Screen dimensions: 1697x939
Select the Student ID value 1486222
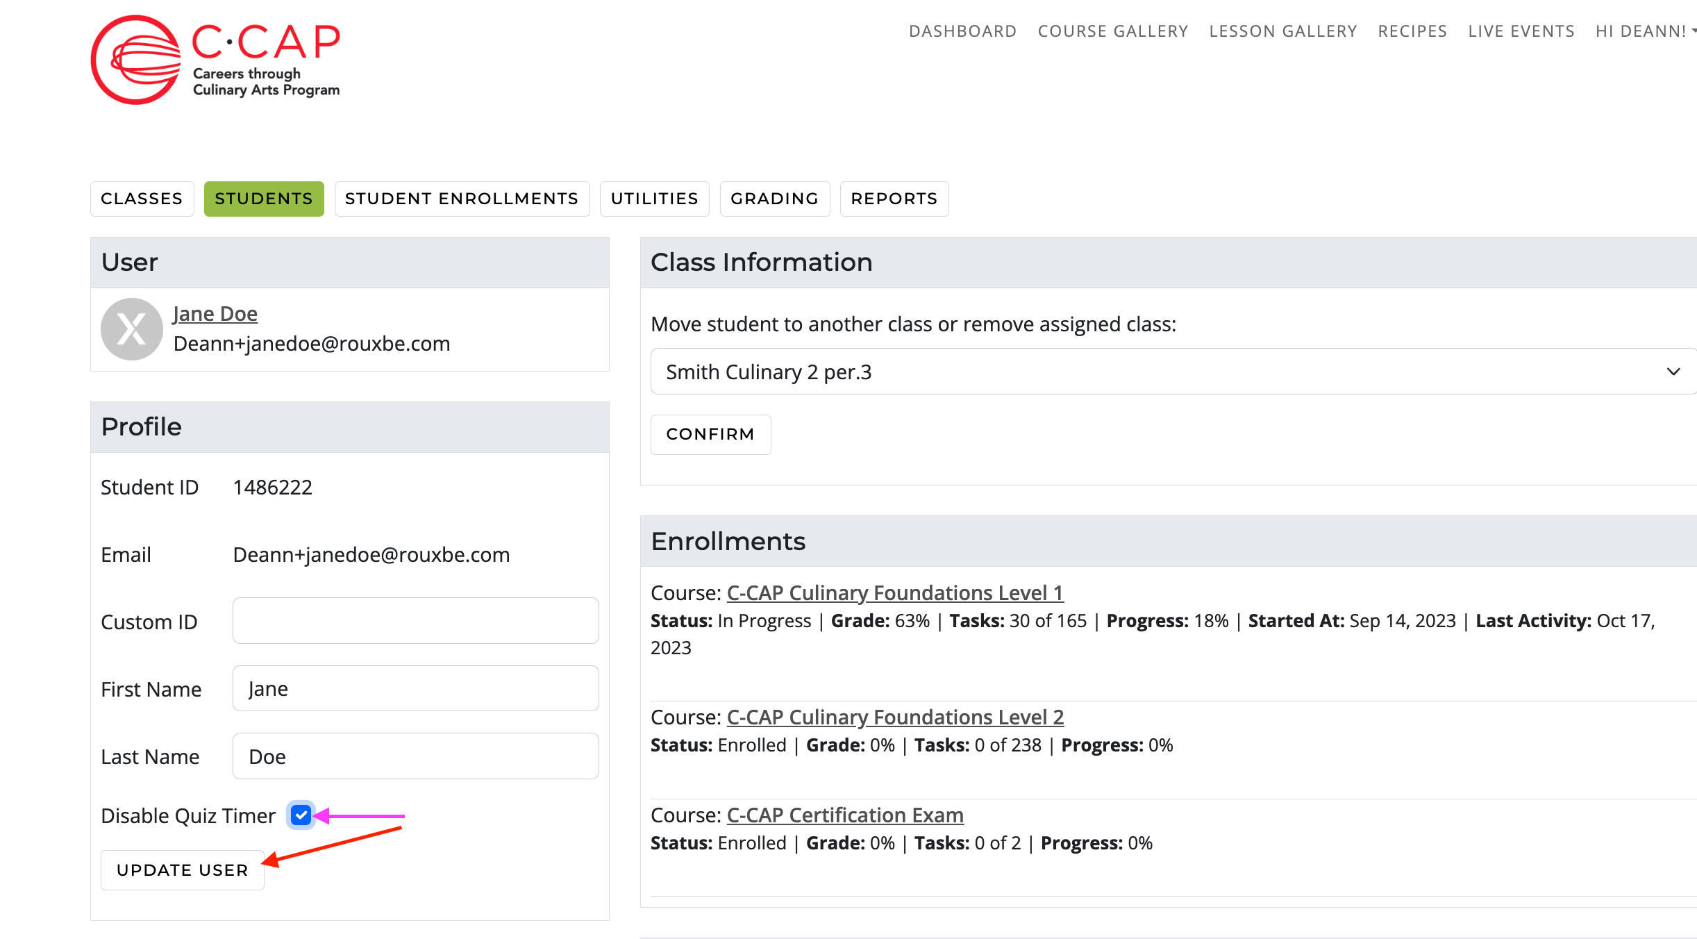point(272,487)
